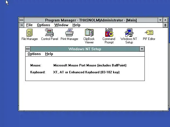Open the Main group control-menu box beside File
170x127 pixels.
[22, 25]
